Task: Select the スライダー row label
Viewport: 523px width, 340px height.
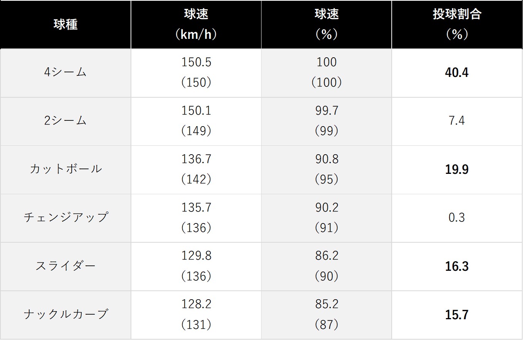Action: point(65,267)
